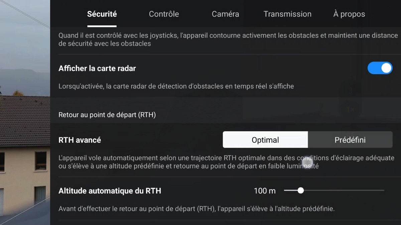
Task: Select Optimal for RTH avancé
Action: pyautogui.click(x=265, y=140)
